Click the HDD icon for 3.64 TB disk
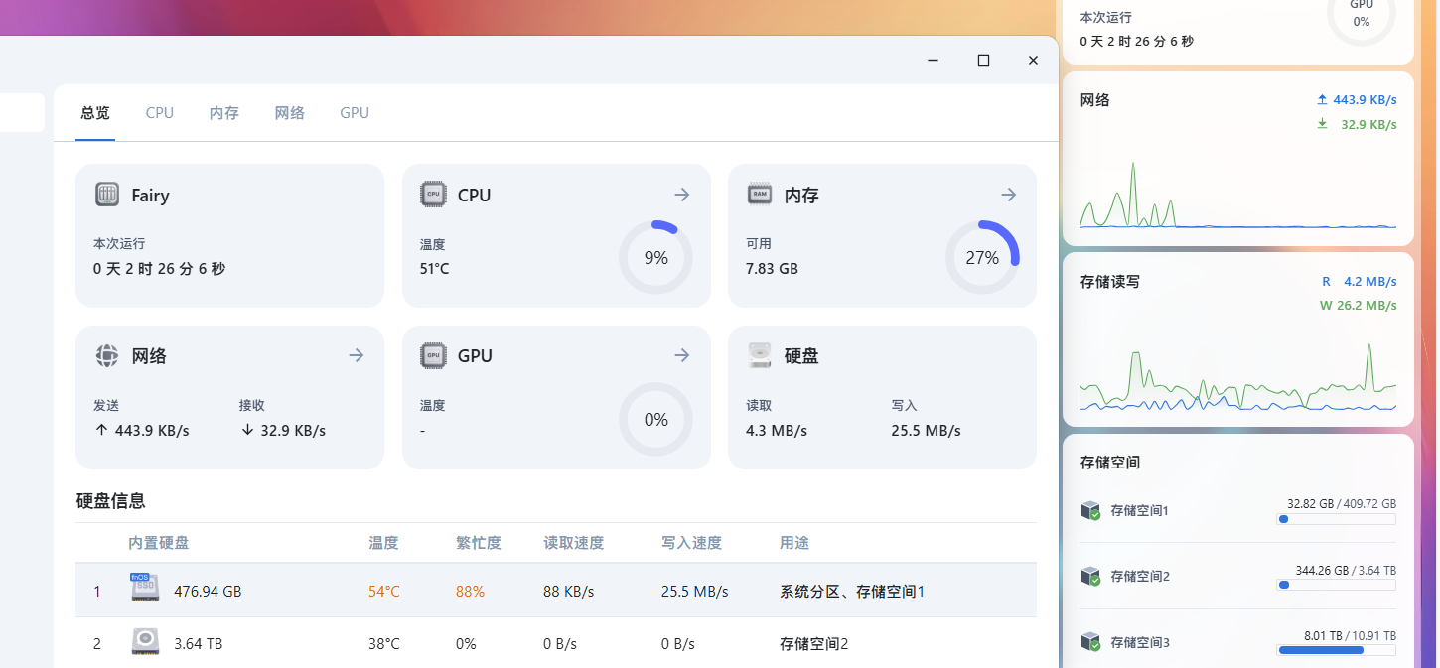The height and width of the screenshot is (668, 1440). click(x=145, y=642)
